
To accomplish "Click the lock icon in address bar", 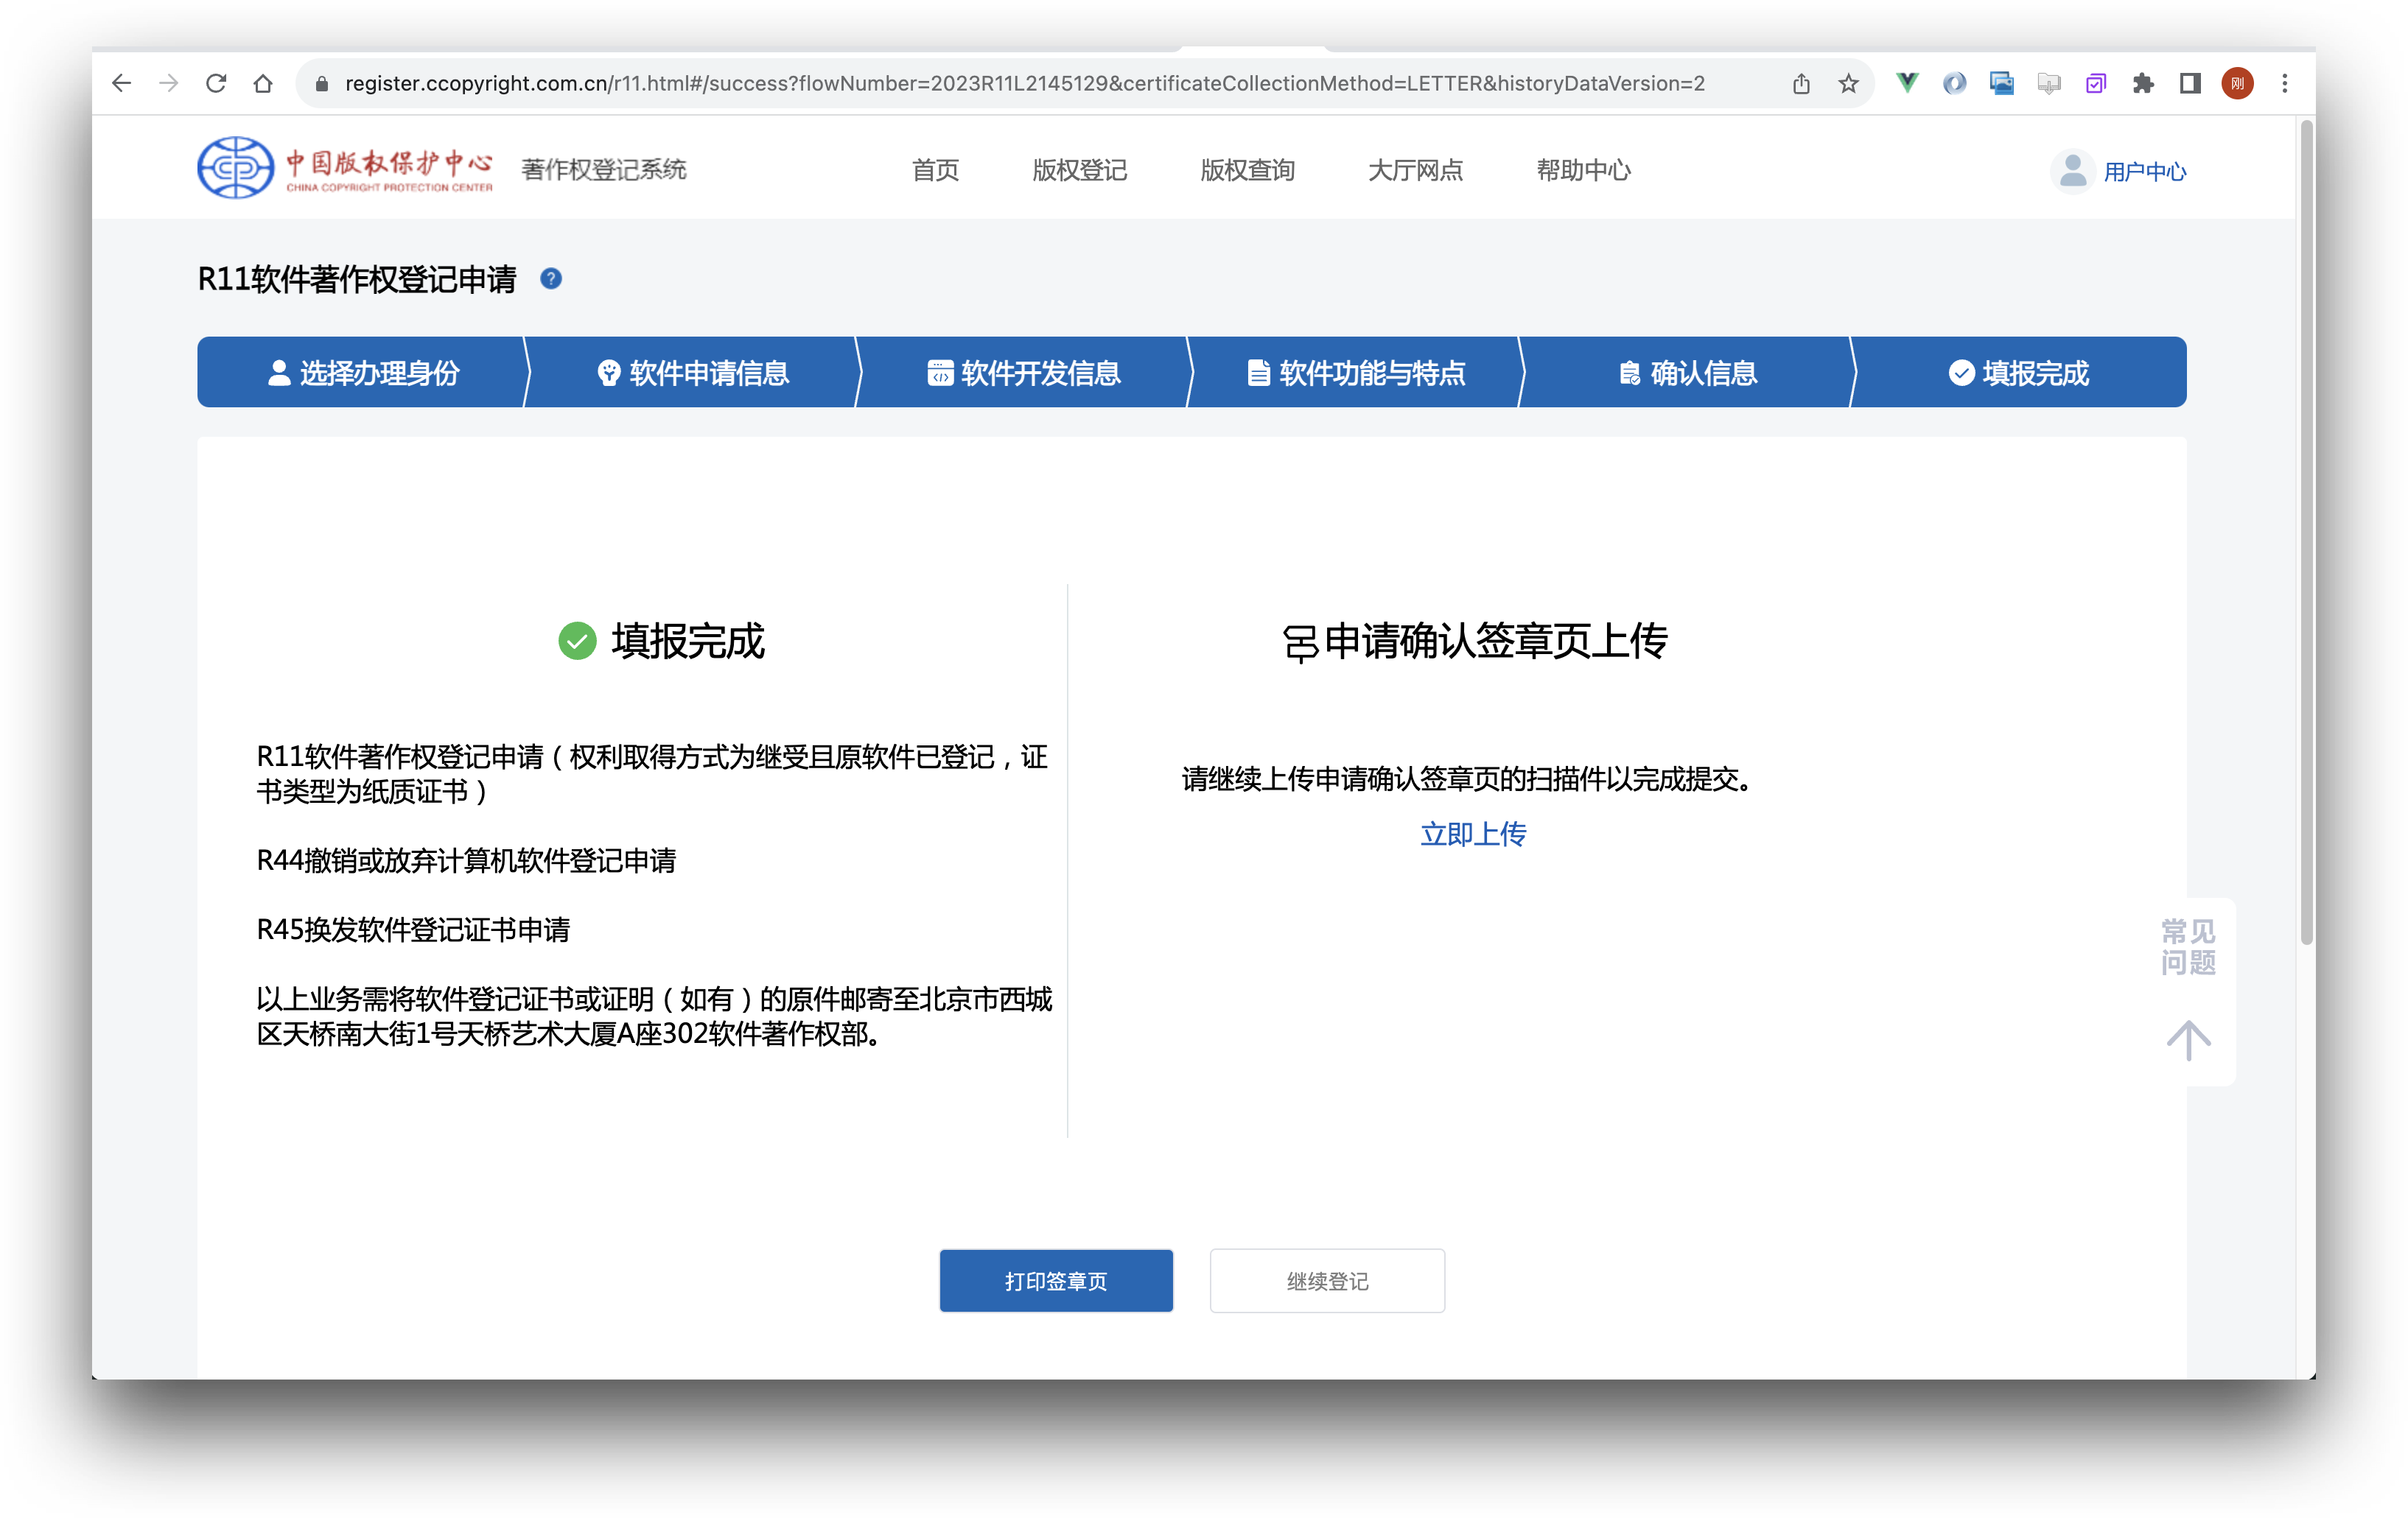I will 322,84.
